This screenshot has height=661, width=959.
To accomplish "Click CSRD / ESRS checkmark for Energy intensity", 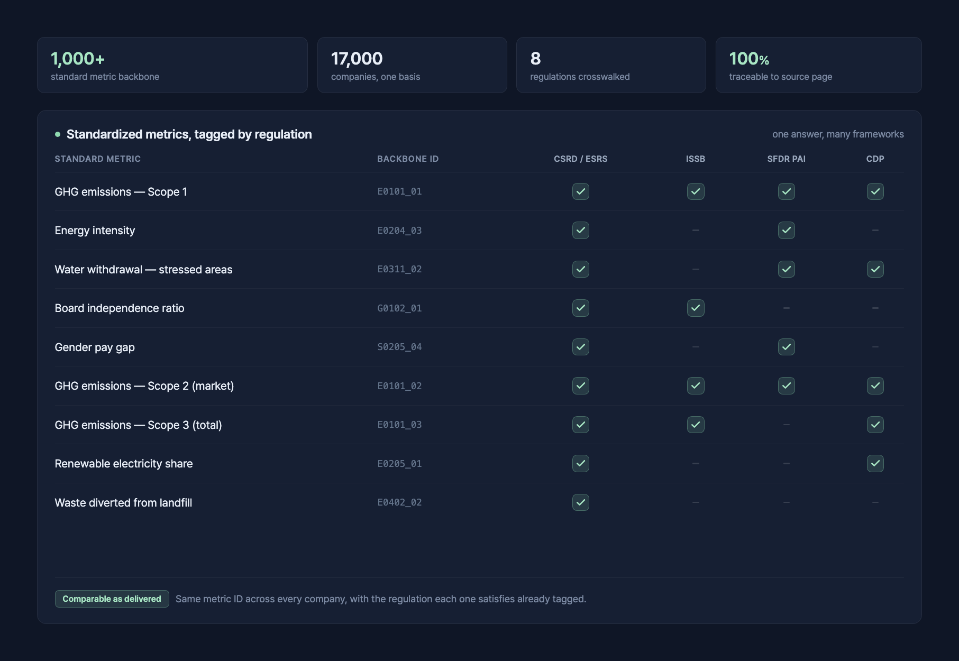I will click(x=581, y=231).
